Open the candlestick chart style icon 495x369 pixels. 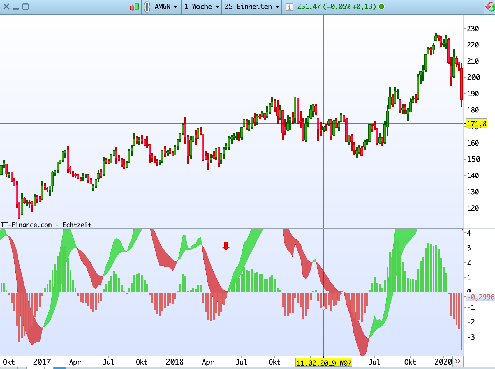click(135, 6)
